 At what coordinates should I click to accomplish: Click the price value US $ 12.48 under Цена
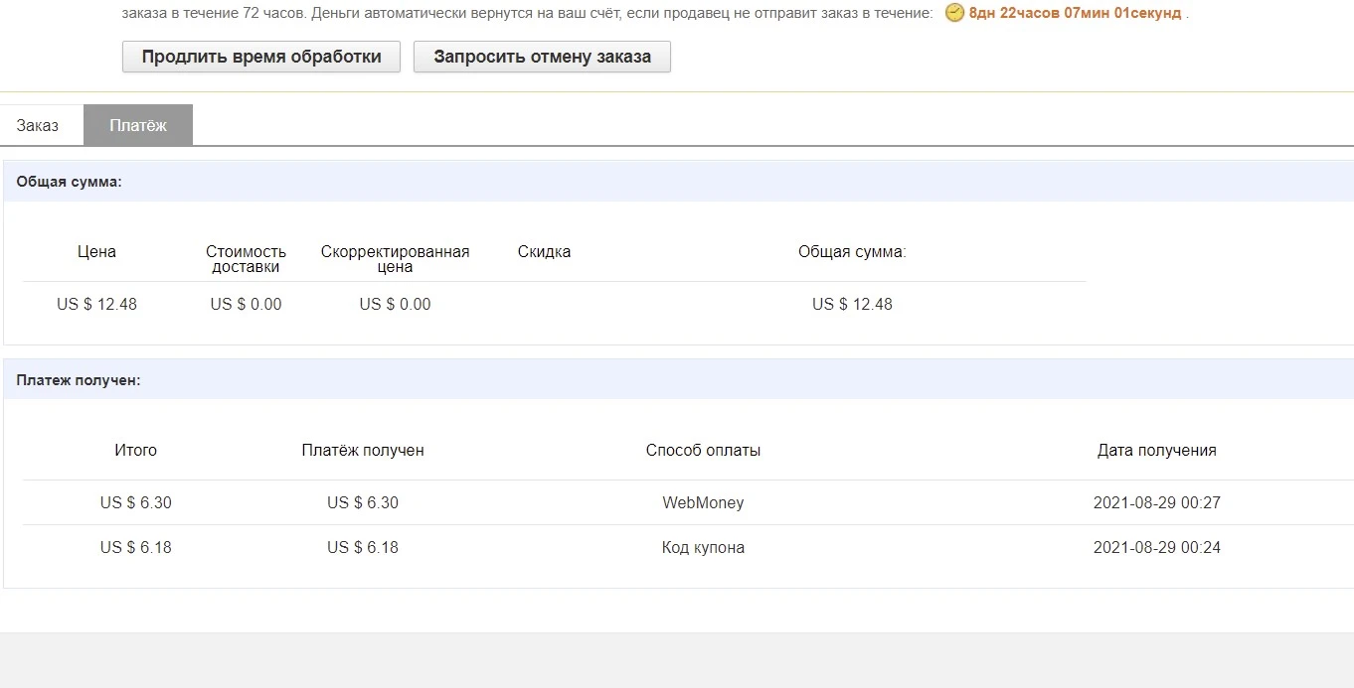coord(96,304)
